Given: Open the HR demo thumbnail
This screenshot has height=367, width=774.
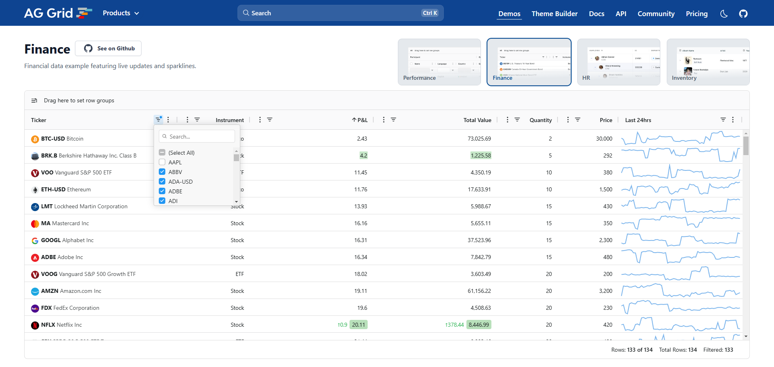Looking at the screenshot, I should click(x=619, y=62).
